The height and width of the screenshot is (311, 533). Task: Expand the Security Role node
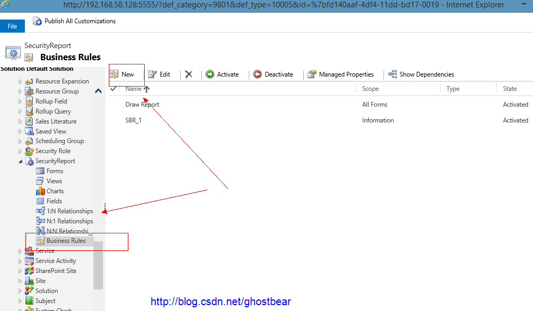pyautogui.click(x=20, y=151)
